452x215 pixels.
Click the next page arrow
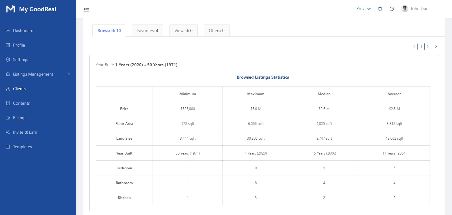(x=436, y=47)
